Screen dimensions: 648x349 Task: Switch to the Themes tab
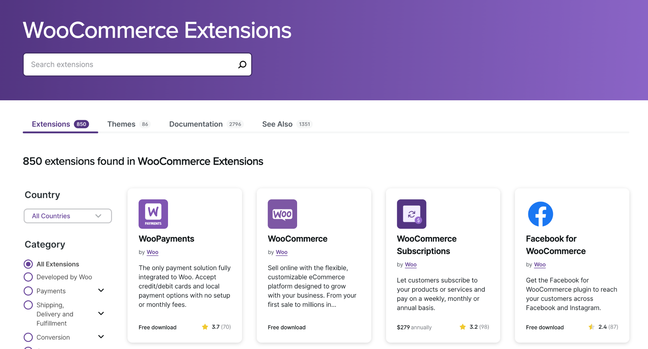point(128,124)
